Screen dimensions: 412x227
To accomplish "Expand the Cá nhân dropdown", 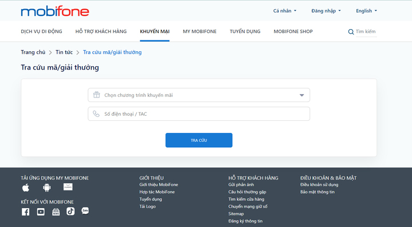I will (284, 11).
